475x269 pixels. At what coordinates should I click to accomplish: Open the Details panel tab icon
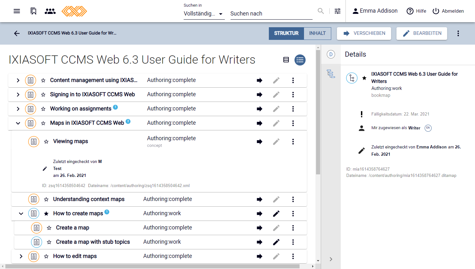tap(331, 54)
